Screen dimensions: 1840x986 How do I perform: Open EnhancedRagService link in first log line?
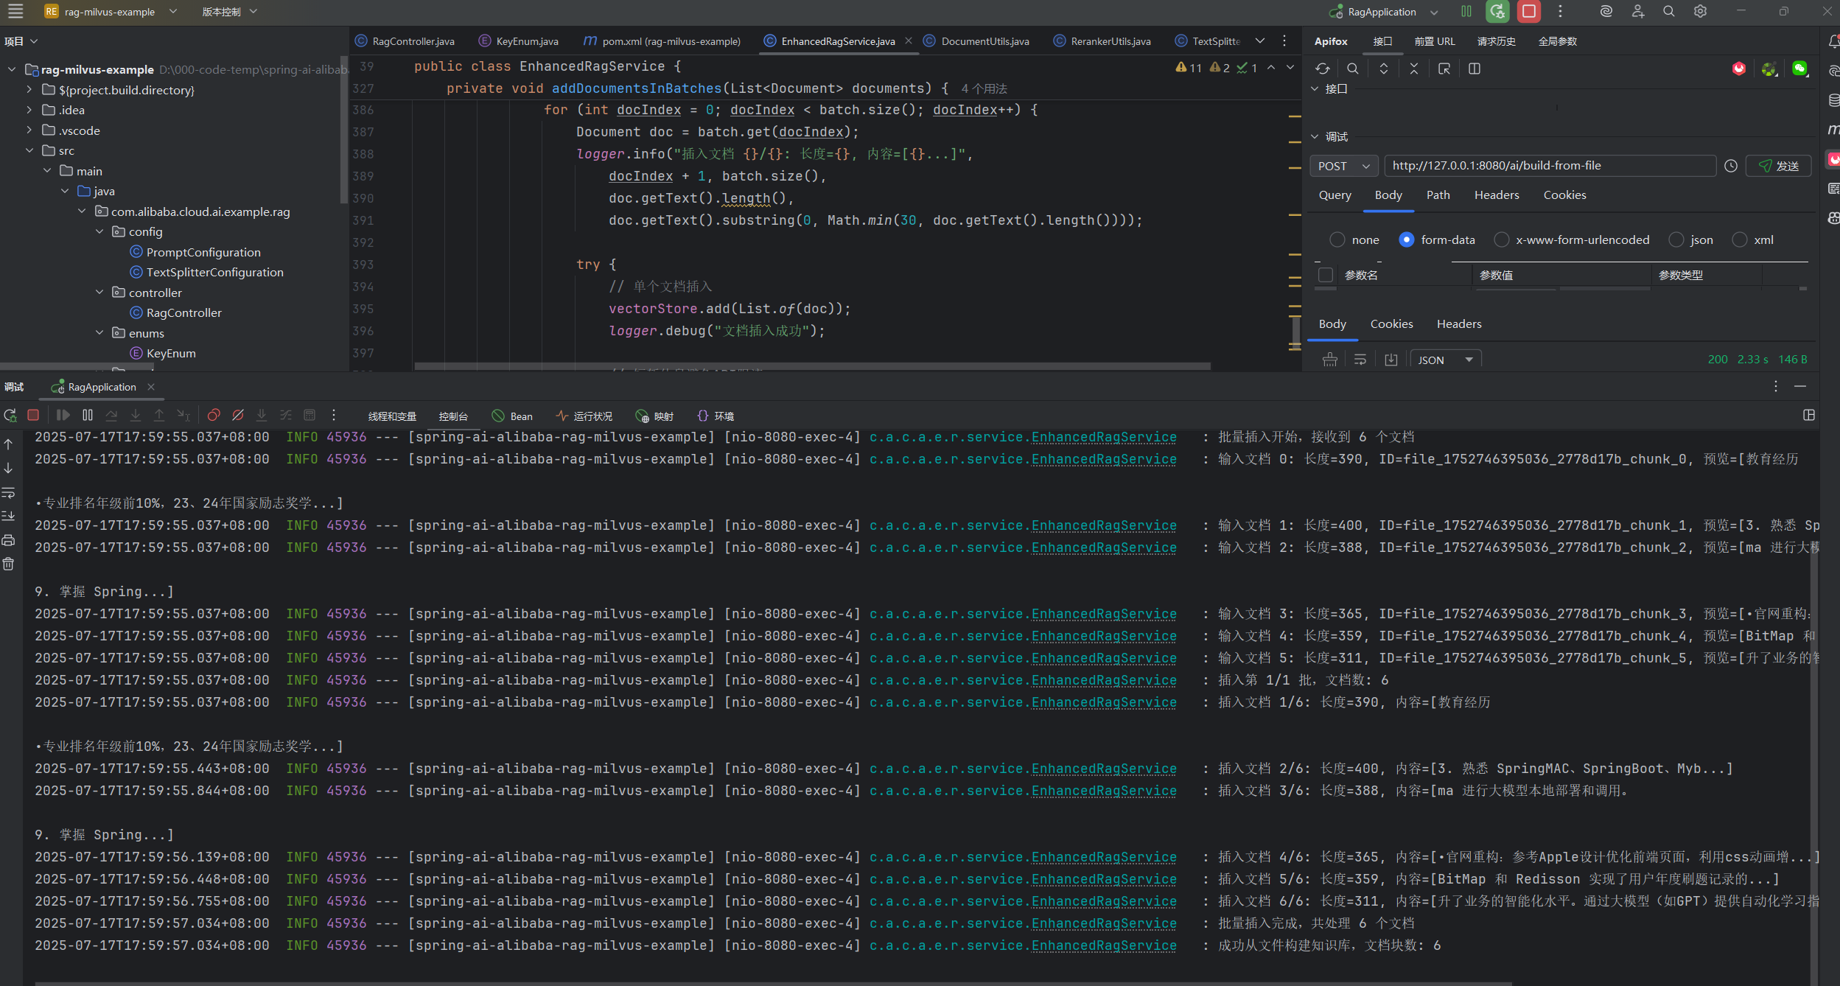click(1103, 437)
